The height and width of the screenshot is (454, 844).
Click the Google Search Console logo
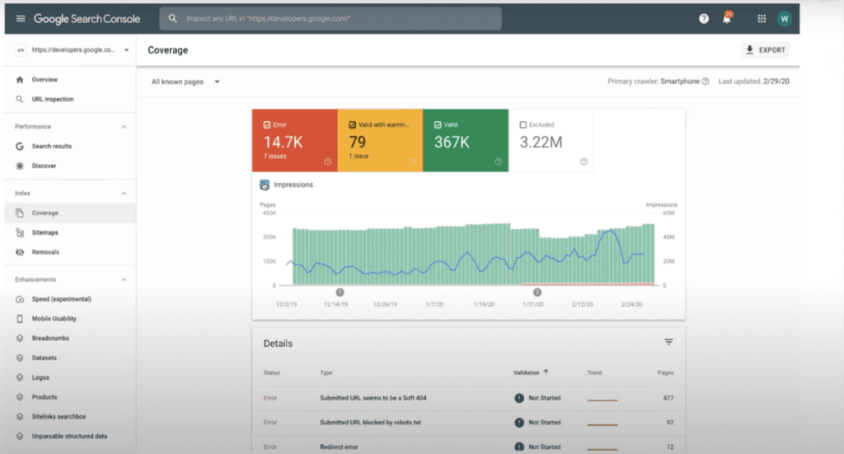87,19
